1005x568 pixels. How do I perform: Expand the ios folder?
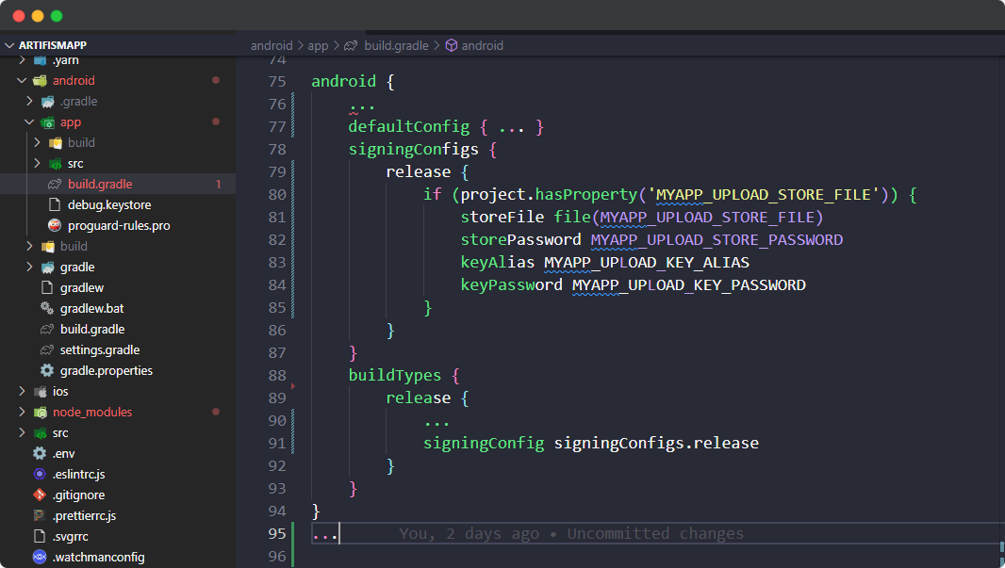tap(22, 391)
